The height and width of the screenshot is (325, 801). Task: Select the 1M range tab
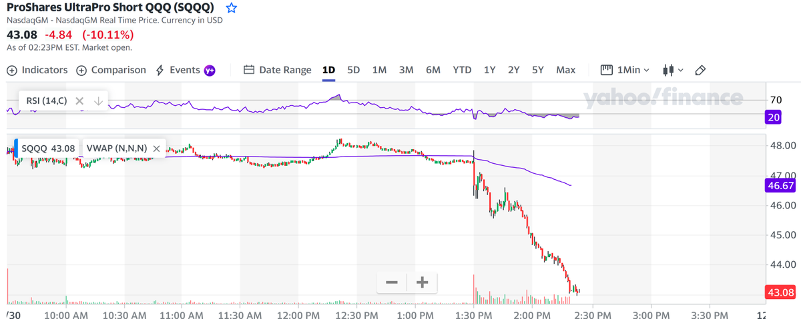379,70
